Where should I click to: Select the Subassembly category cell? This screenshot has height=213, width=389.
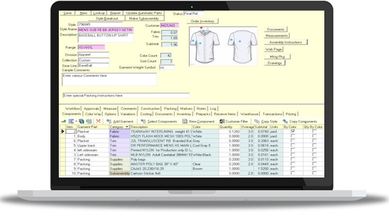pos(120,173)
